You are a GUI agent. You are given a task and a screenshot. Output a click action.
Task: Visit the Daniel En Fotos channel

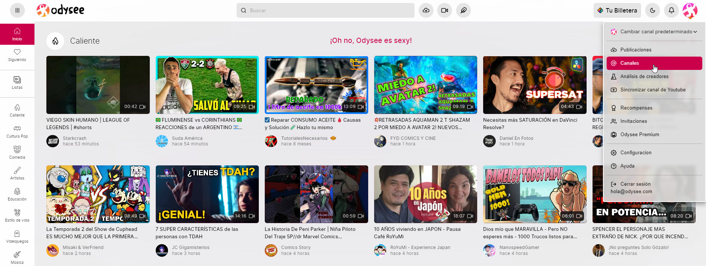pyautogui.click(x=516, y=138)
